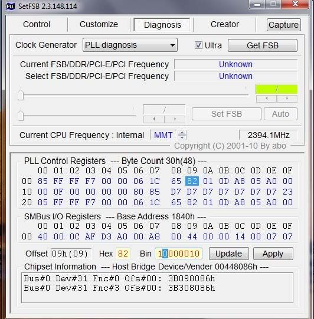Select SMBus register value 40
This screenshot has height=319, width=314.
tap(42, 236)
